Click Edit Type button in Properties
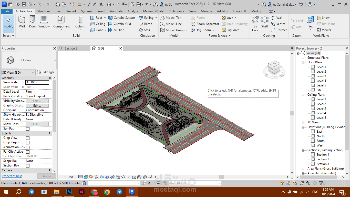 [46, 72]
